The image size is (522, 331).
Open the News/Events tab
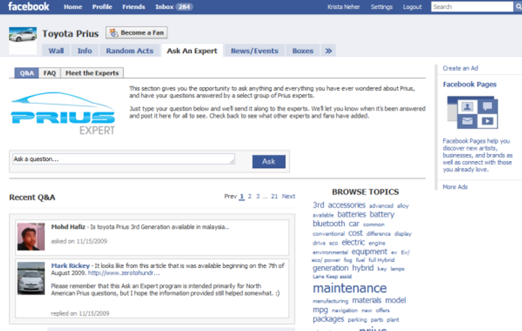[x=254, y=51]
